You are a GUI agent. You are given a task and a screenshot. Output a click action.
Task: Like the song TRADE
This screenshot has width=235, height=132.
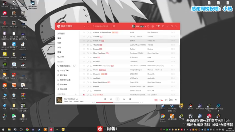tap(88, 45)
